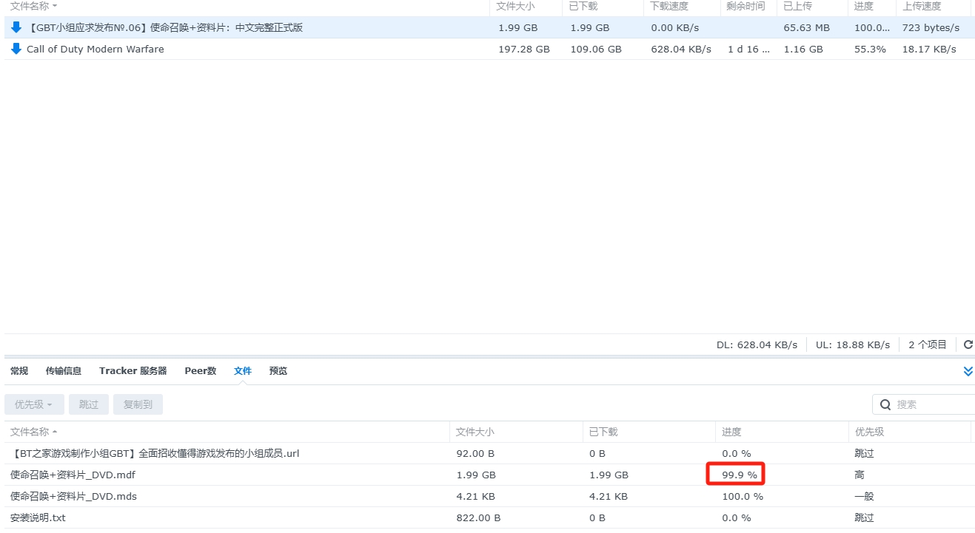The height and width of the screenshot is (533, 975).
Task: Click the 一般 priority cell
Action: pos(864,496)
